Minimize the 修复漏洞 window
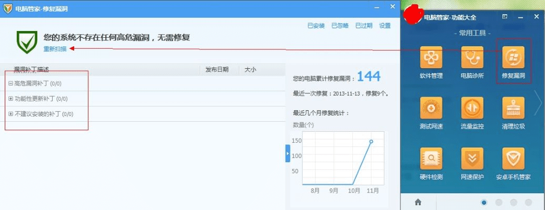 tap(378, 7)
